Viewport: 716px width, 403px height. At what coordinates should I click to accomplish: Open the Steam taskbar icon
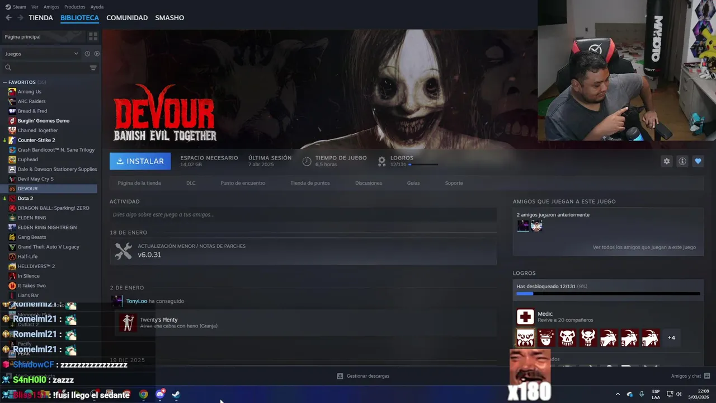(176, 394)
